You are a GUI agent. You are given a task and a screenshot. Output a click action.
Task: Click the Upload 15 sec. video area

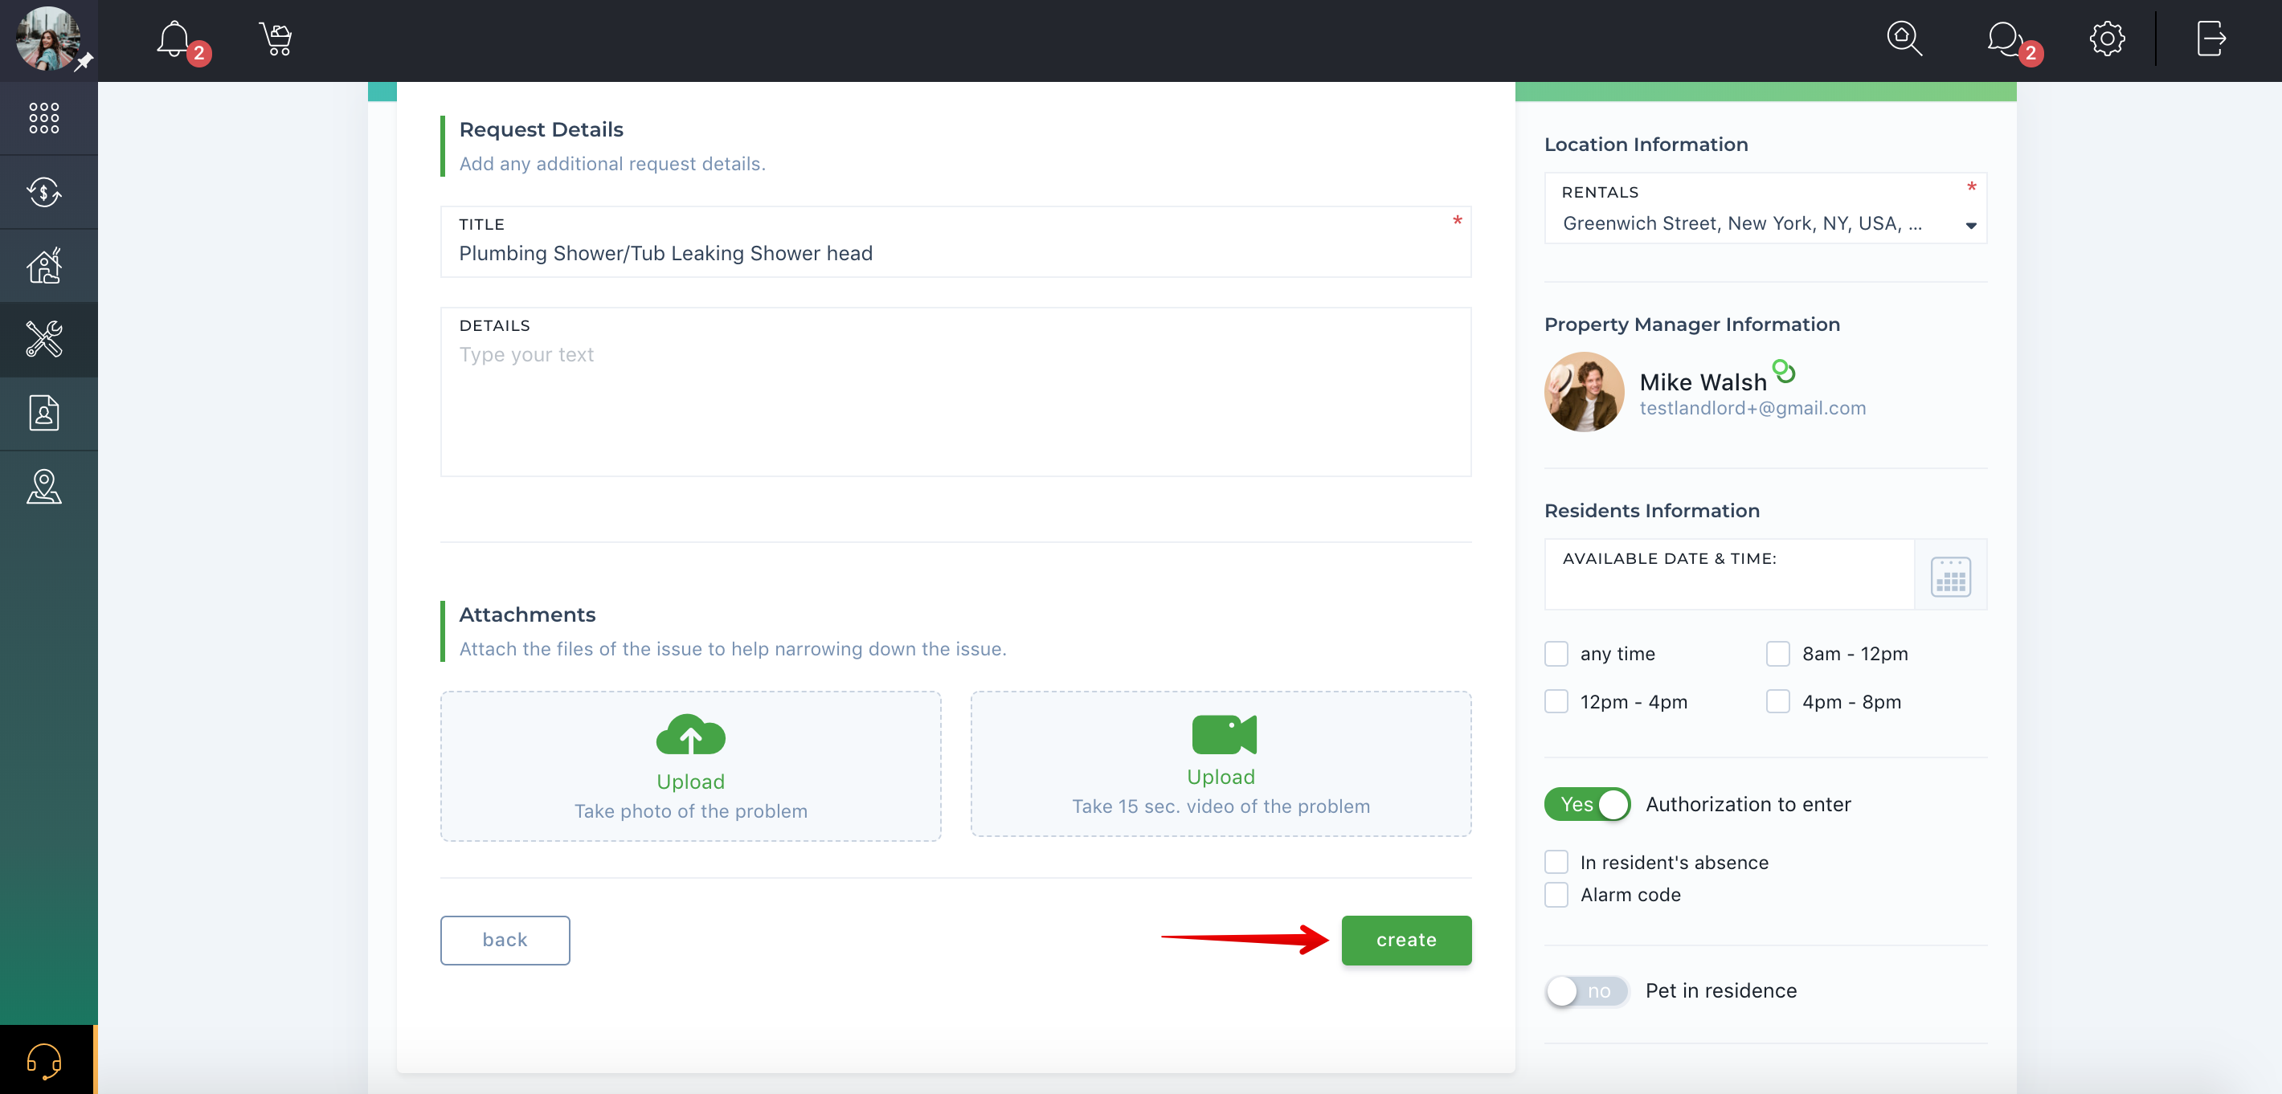1221,763
